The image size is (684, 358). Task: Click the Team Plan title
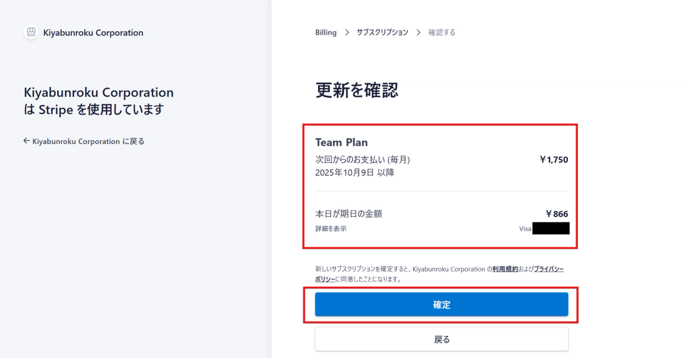pyautogui.click(x=341, y=142)
